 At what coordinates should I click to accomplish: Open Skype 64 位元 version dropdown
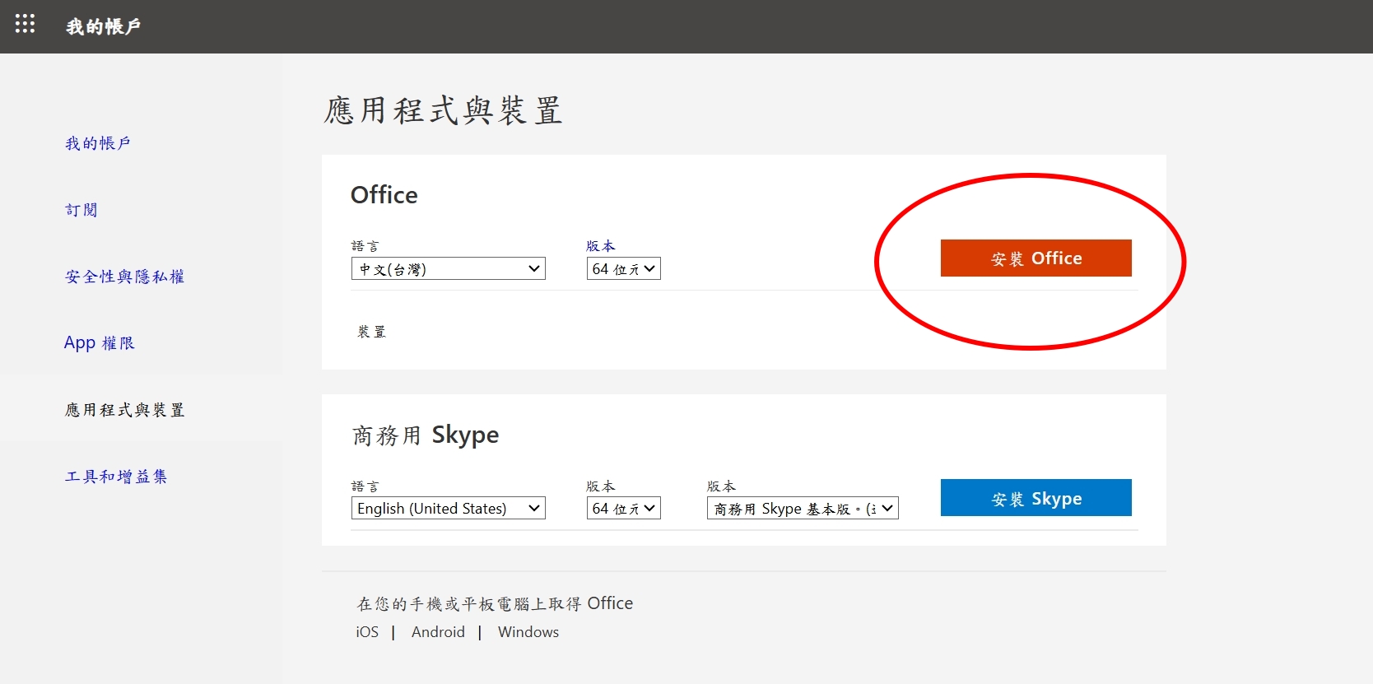click(x=624, y=508)
